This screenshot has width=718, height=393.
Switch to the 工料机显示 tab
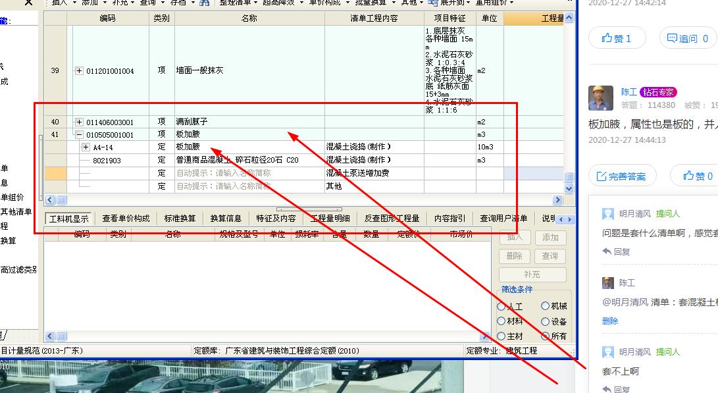pos(68,219)
